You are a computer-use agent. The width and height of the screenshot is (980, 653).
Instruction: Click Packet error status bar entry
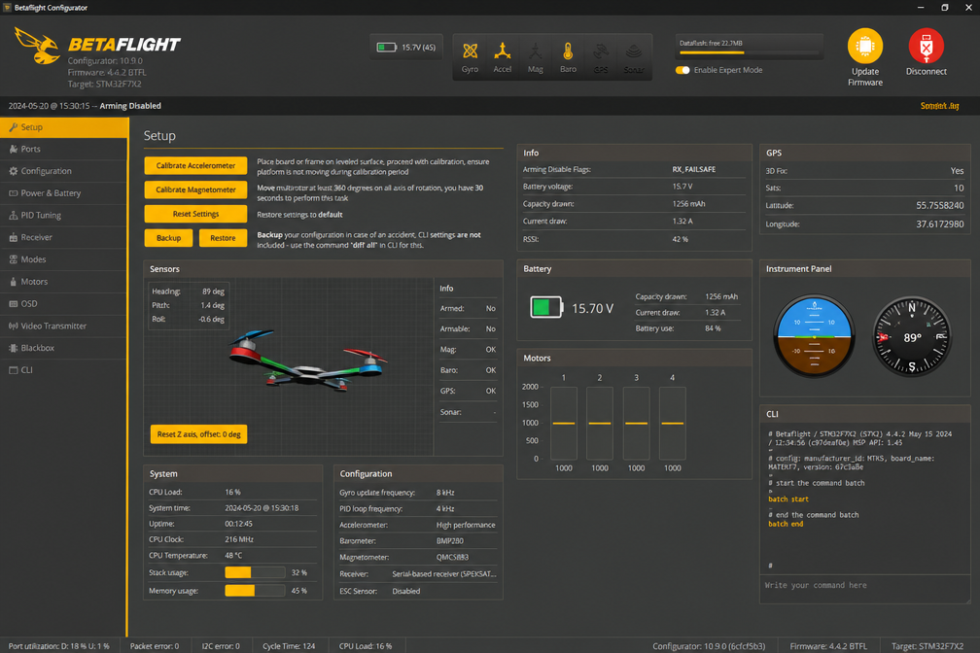155,646
